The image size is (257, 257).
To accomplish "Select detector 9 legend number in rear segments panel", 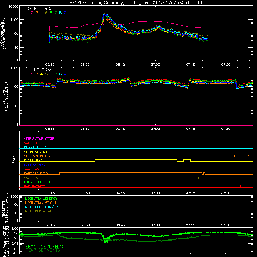I will 65,74.
